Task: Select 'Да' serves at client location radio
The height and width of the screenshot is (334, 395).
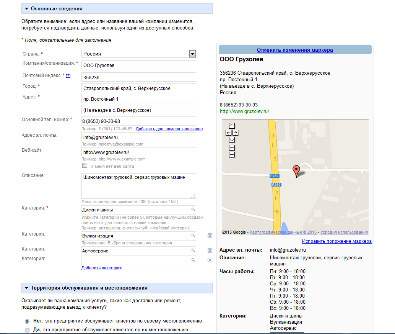Action: pyautogui.click(x=27, y=330)
